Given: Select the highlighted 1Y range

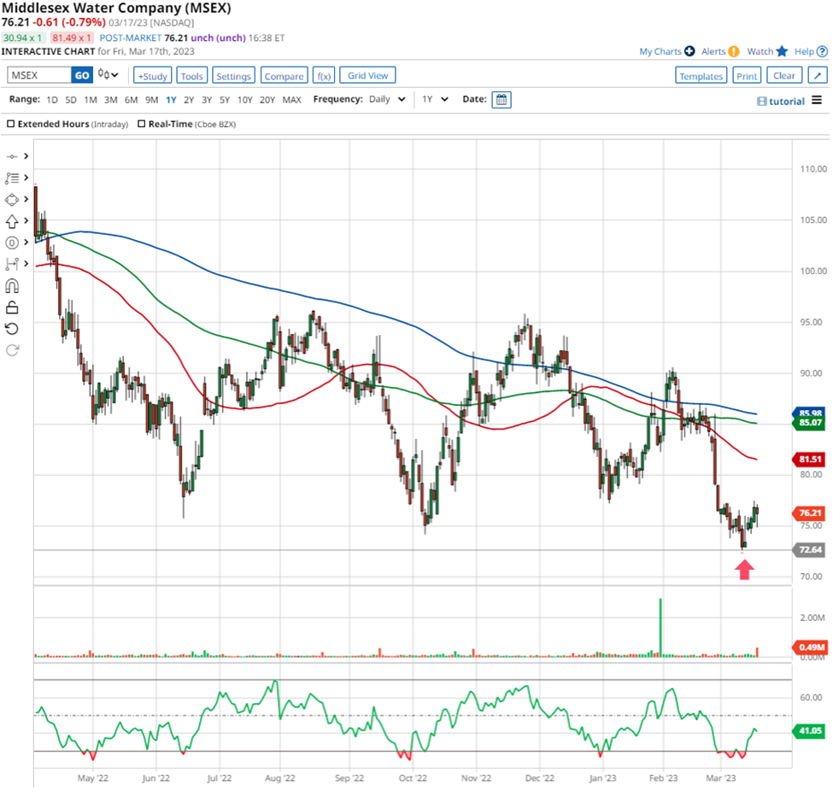Looking at the screenshot, I should pos(171,100).
